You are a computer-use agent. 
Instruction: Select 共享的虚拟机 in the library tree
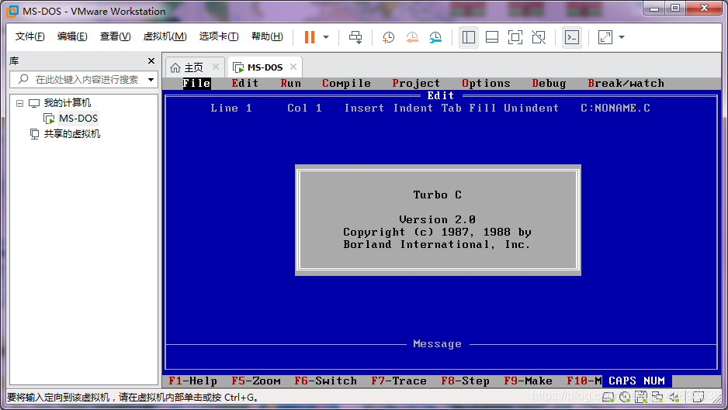point(71,134)
